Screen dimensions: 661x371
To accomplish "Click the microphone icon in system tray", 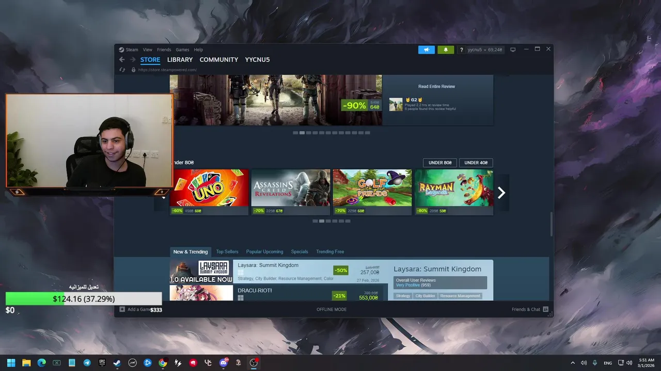I will [x=595, y=363].
